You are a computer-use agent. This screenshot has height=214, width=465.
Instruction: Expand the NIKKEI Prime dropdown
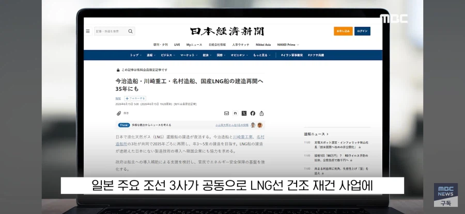tap(288, 45)
